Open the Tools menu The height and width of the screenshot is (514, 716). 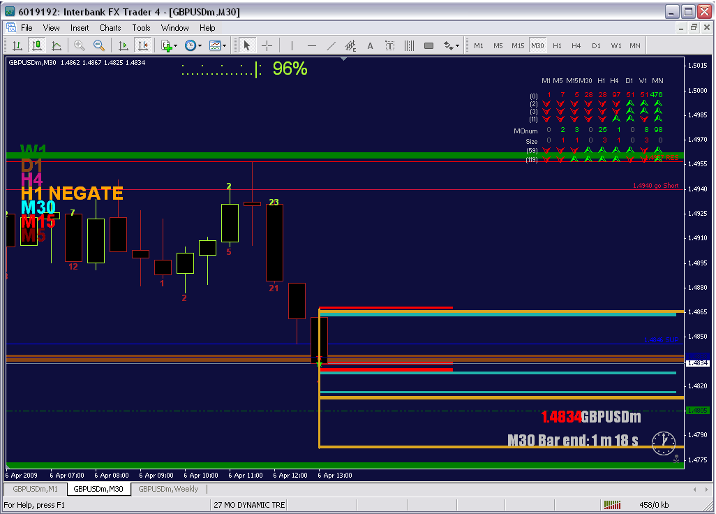[x=141, y=28]
